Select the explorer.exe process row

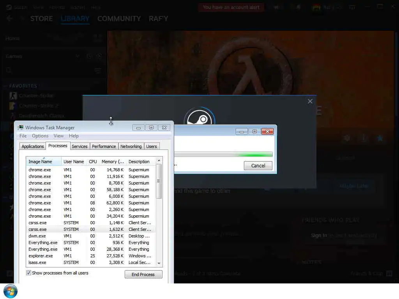pyautogui.click(x=91, y=256)
